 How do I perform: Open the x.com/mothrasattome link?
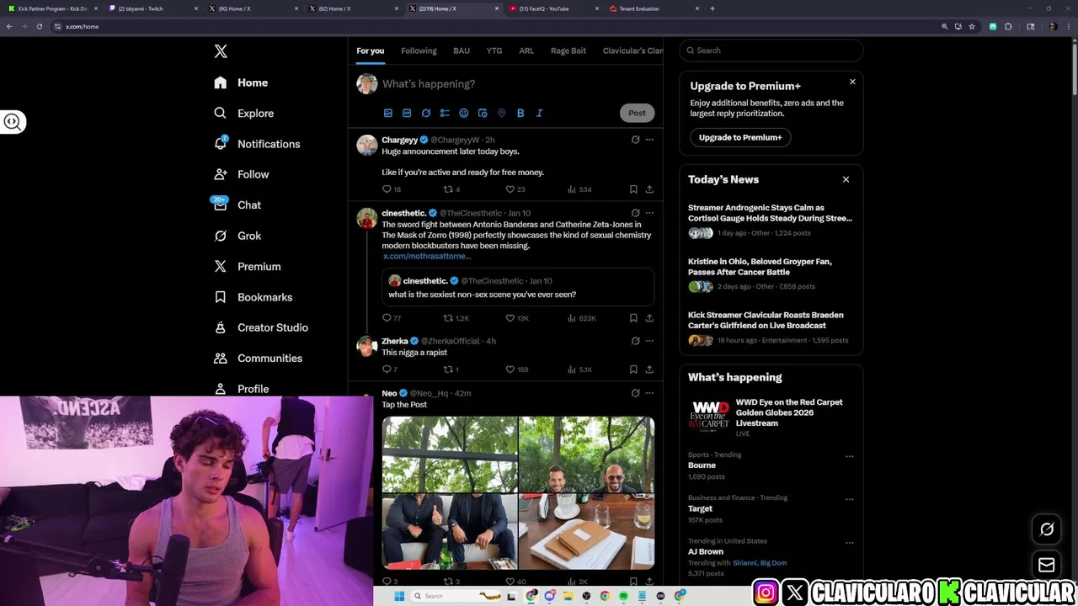tap(427, 256)
